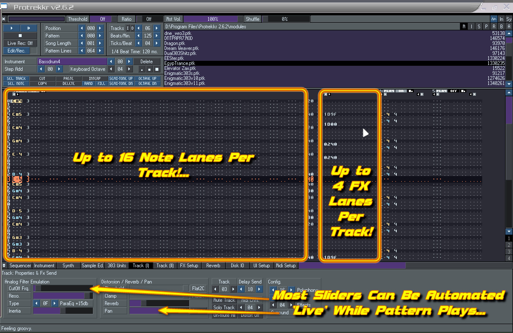The height and width of the screenshot is (333, 513).
Task: Select the B file filter
Action: tap(501, 27)
